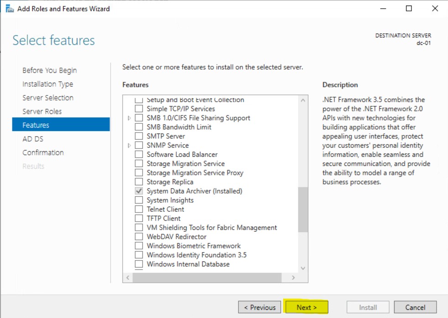The image size is (448, 318).
Task: Click the Next button
Action: click(306, 307)
